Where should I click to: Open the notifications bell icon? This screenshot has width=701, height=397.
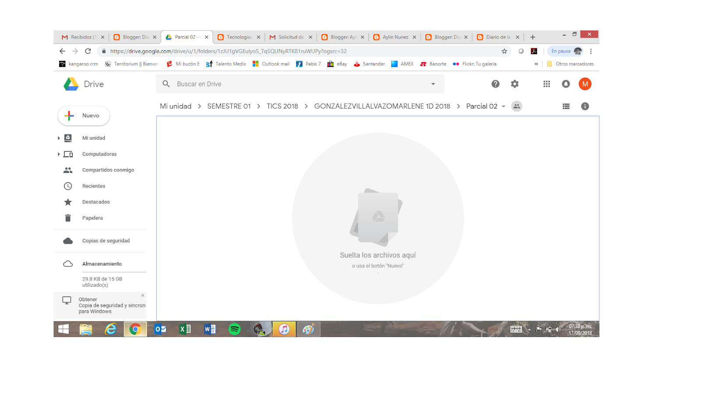[x=566, y=84]
